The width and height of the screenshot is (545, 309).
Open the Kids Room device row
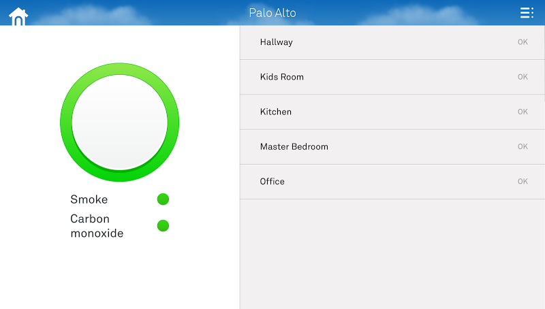click(x=392, y=77)
